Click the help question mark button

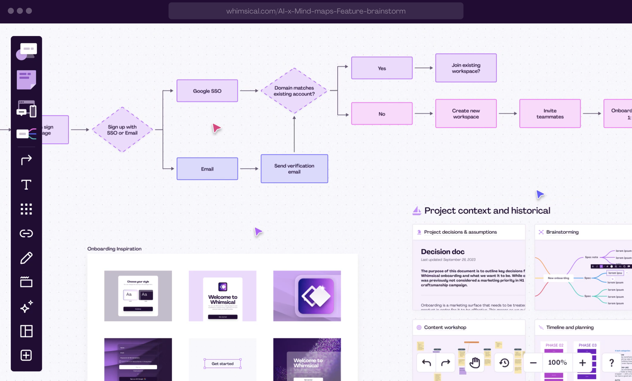[611, 363]
